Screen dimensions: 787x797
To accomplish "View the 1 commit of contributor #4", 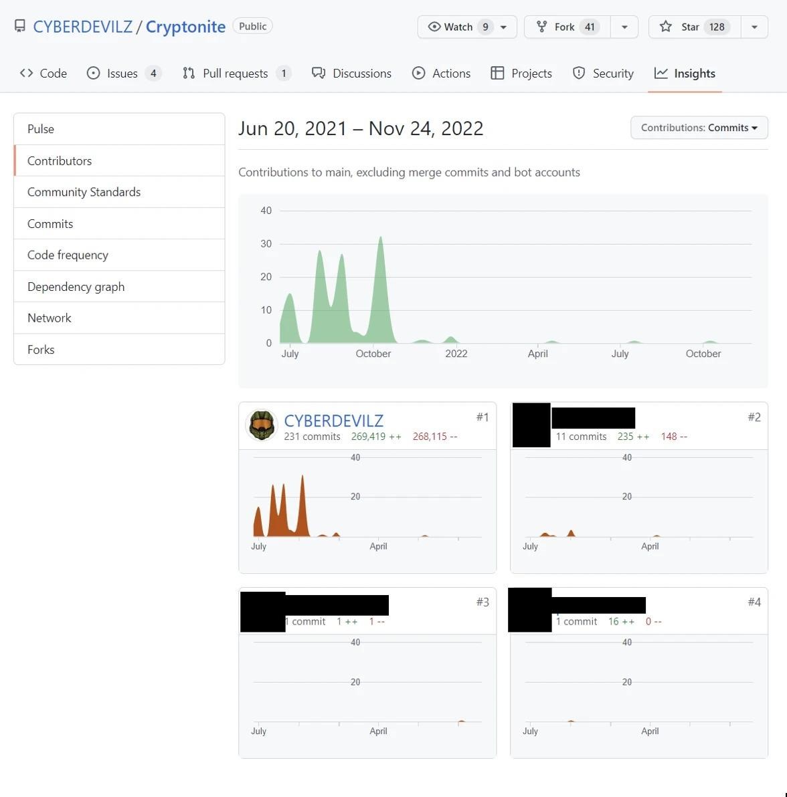I will click(576, 622).
